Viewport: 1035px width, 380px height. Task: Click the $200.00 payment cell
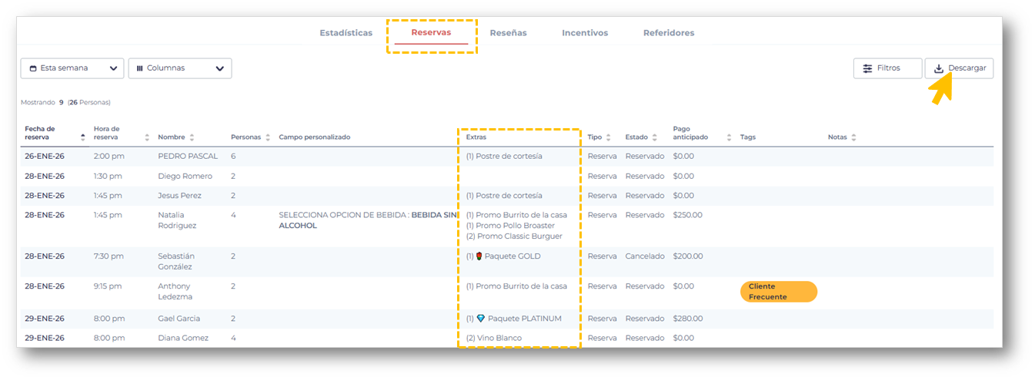pyautogui.click(x=688, y=256)
